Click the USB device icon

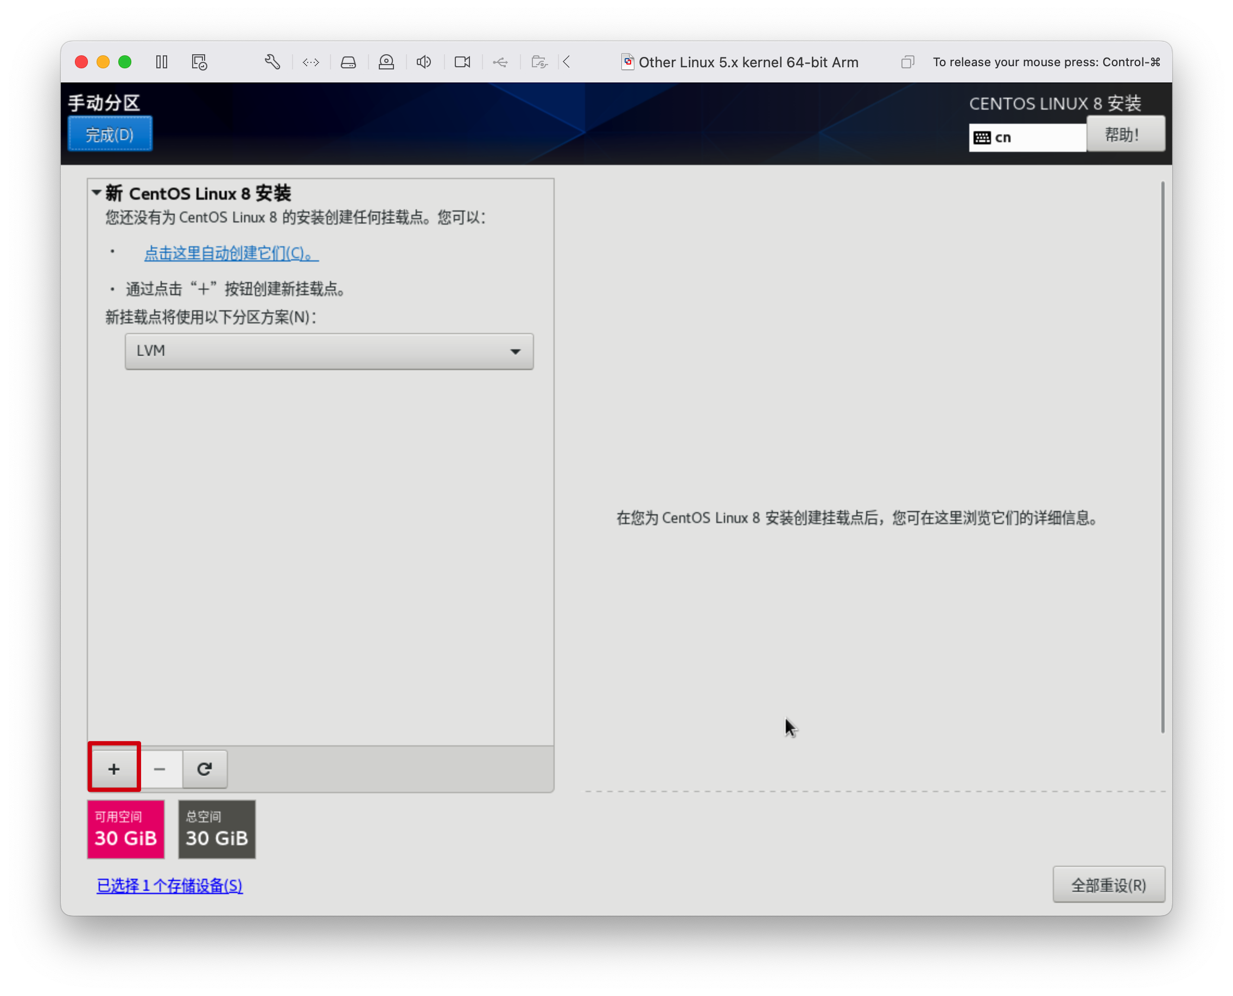tap(500, 62)
